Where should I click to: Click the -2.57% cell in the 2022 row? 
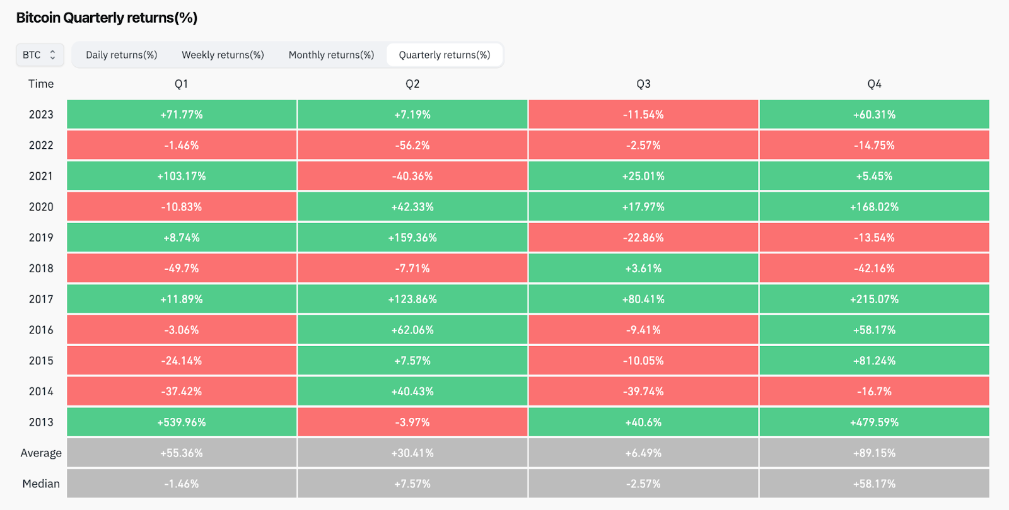[643, 146]
